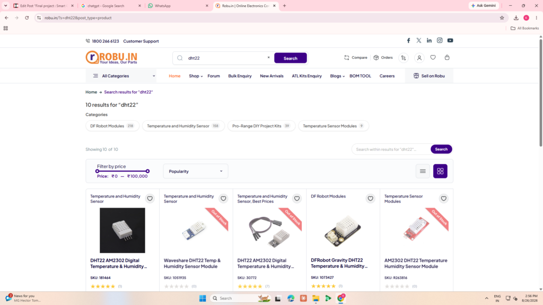Click the Ask Gemini button
543x305 pixels.
tap(484, 5)
